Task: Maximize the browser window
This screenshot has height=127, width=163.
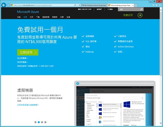Action: tap(155, 2)
